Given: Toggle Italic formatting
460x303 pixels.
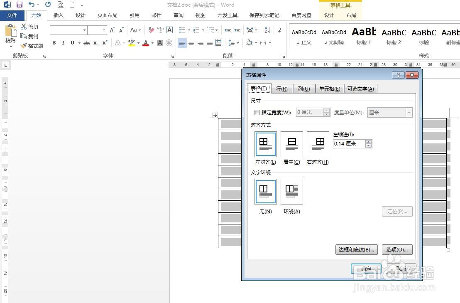Looking at the screenshot, I should pos(63,43).
